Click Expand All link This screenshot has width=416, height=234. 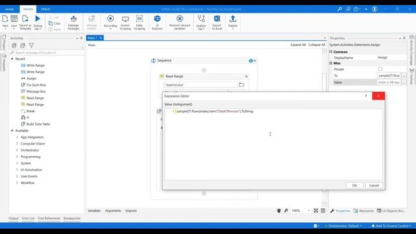[298, 45]
